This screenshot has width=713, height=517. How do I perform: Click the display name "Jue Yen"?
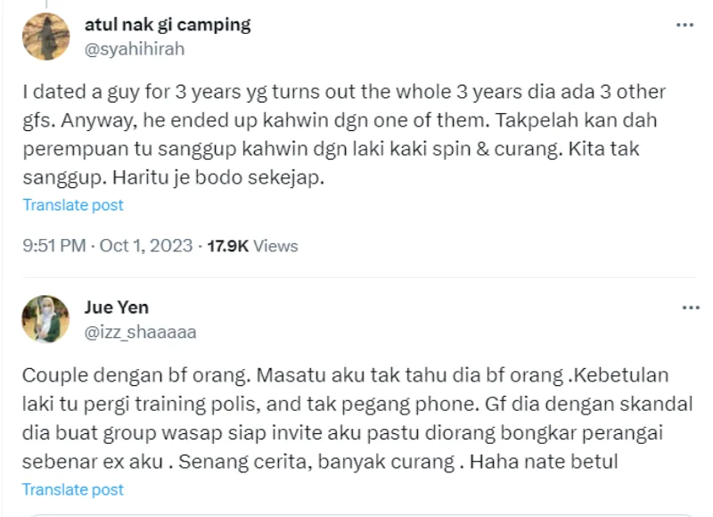(x=116, y=308)
